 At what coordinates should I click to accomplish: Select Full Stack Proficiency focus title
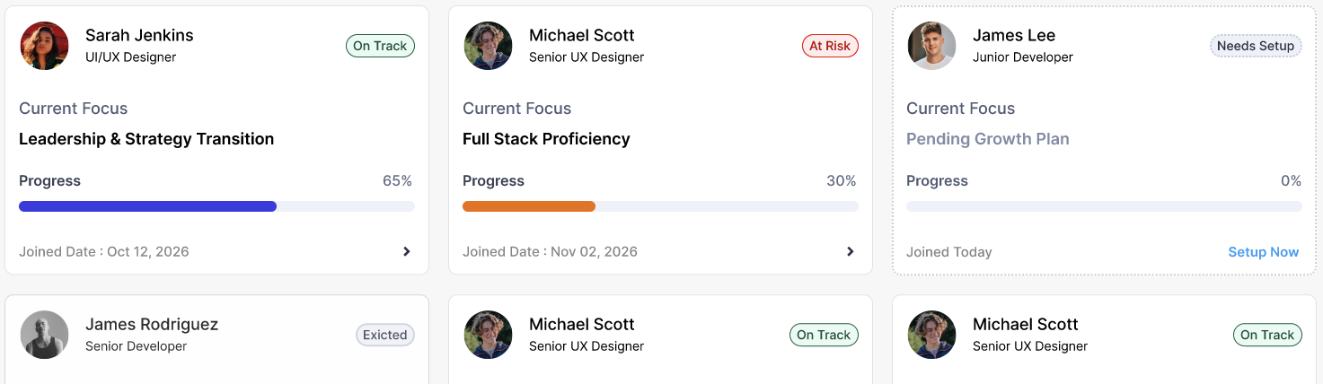(x=546, y=139)
